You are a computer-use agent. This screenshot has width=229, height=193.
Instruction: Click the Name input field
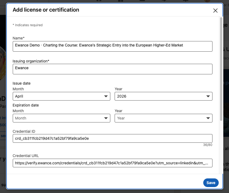(112, 46)
